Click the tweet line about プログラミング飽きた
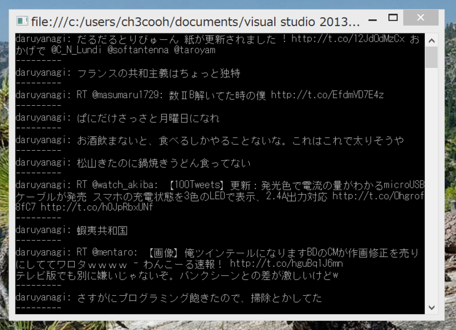This screenshot has height=330, width=456. (169, 298)
